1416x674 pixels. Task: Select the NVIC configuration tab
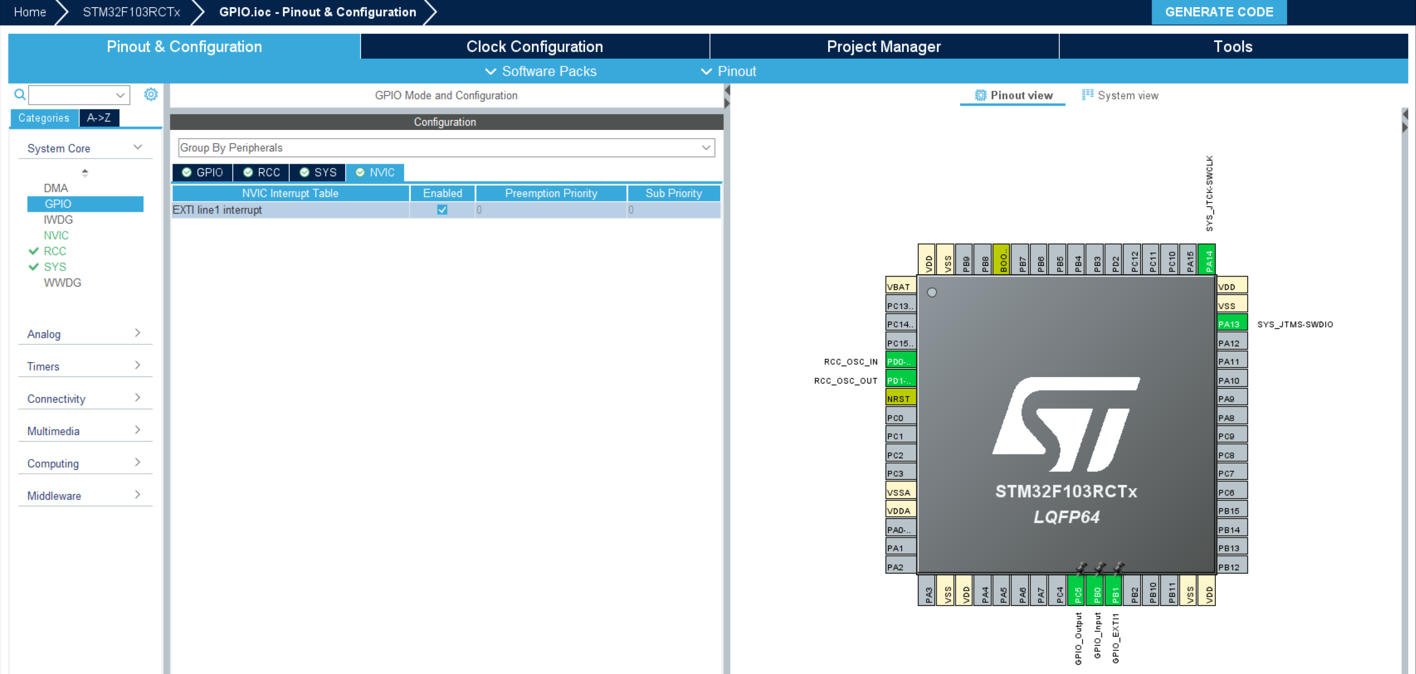375,173
